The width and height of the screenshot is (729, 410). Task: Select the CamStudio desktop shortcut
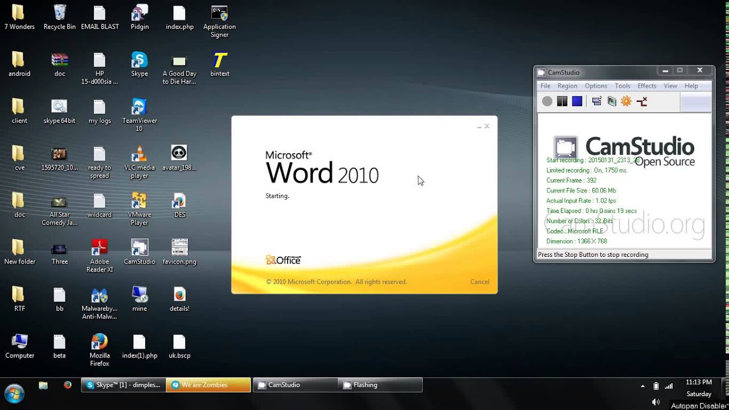[140, 252]
